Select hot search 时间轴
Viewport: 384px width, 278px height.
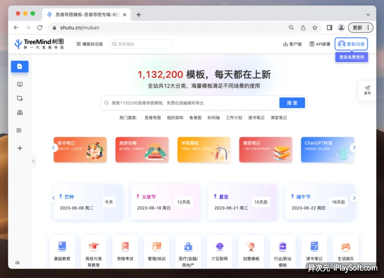(213, 118)
